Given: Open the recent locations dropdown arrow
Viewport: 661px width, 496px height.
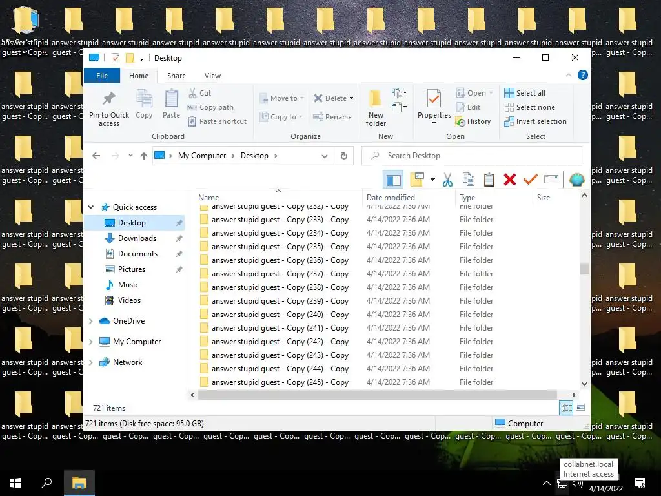Looking at the screenshot, I should 130,156.
